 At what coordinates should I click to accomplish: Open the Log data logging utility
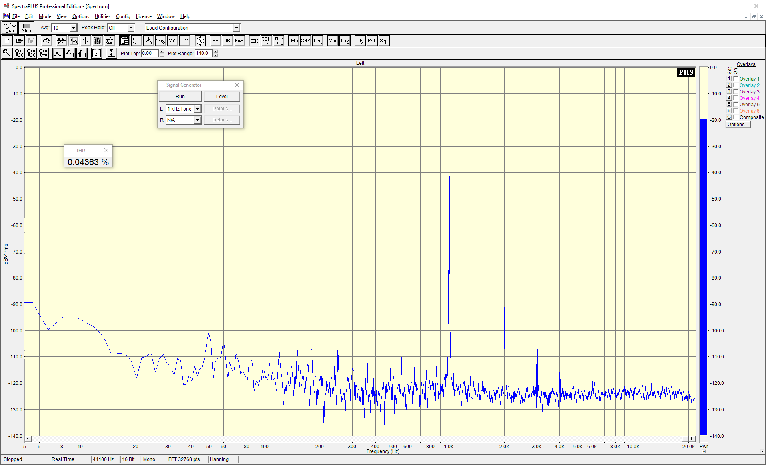tap(345, 41)
